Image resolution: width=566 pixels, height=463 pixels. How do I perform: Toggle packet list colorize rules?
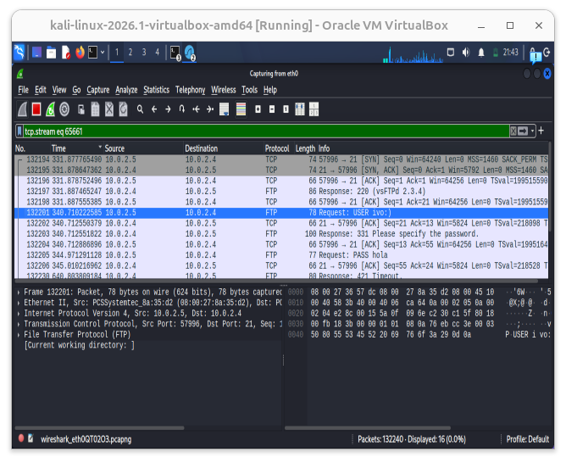pyautogui.click(x=241, y=109)
